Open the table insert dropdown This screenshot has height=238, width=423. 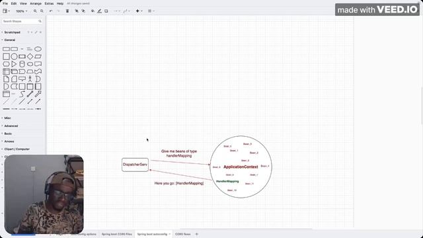(151, 11)
